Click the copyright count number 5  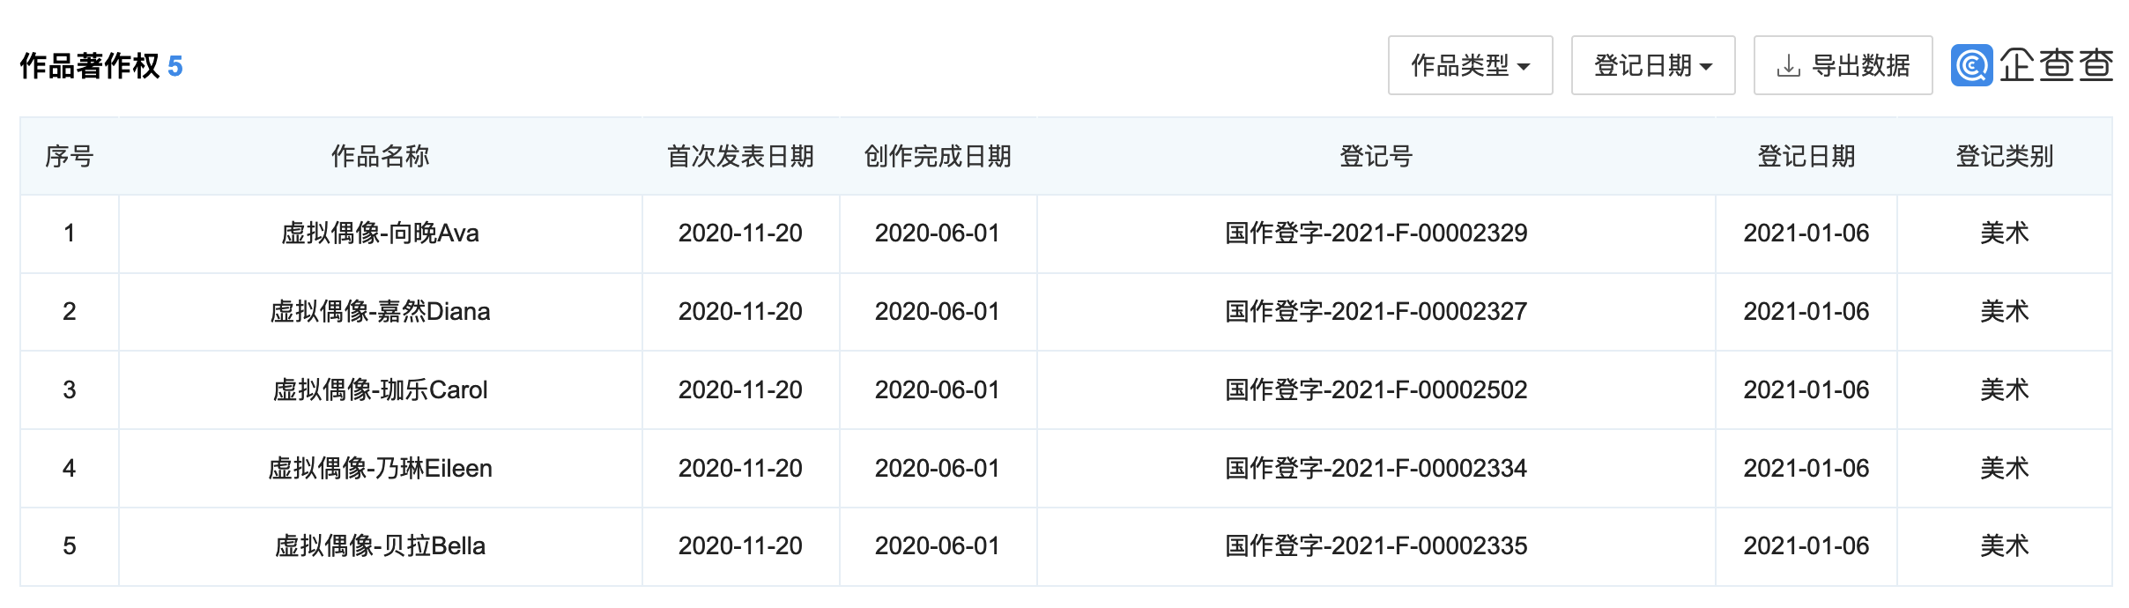click(175, 66)
